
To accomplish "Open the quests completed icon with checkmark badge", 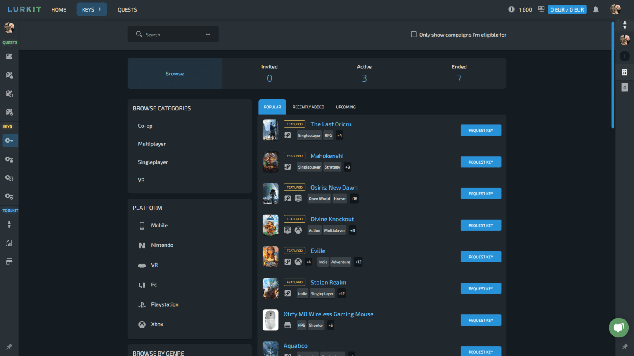I will point(9,112).
